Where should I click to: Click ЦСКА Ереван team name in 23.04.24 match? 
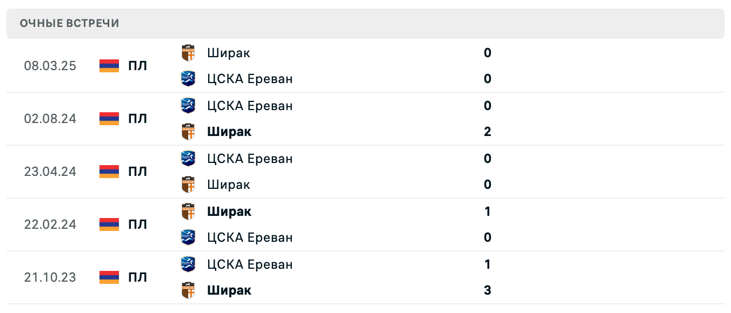pyautogui.click(x=250, y=159)
